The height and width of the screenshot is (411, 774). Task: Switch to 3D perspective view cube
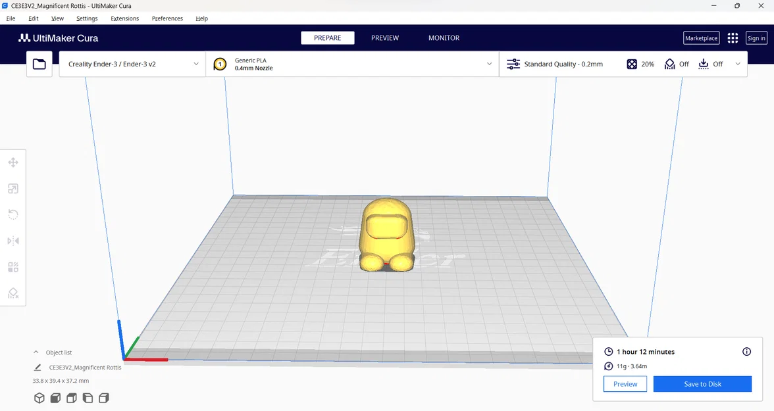39,398
